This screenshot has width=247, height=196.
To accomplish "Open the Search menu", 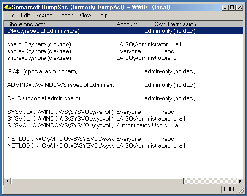I will (44, 16).
